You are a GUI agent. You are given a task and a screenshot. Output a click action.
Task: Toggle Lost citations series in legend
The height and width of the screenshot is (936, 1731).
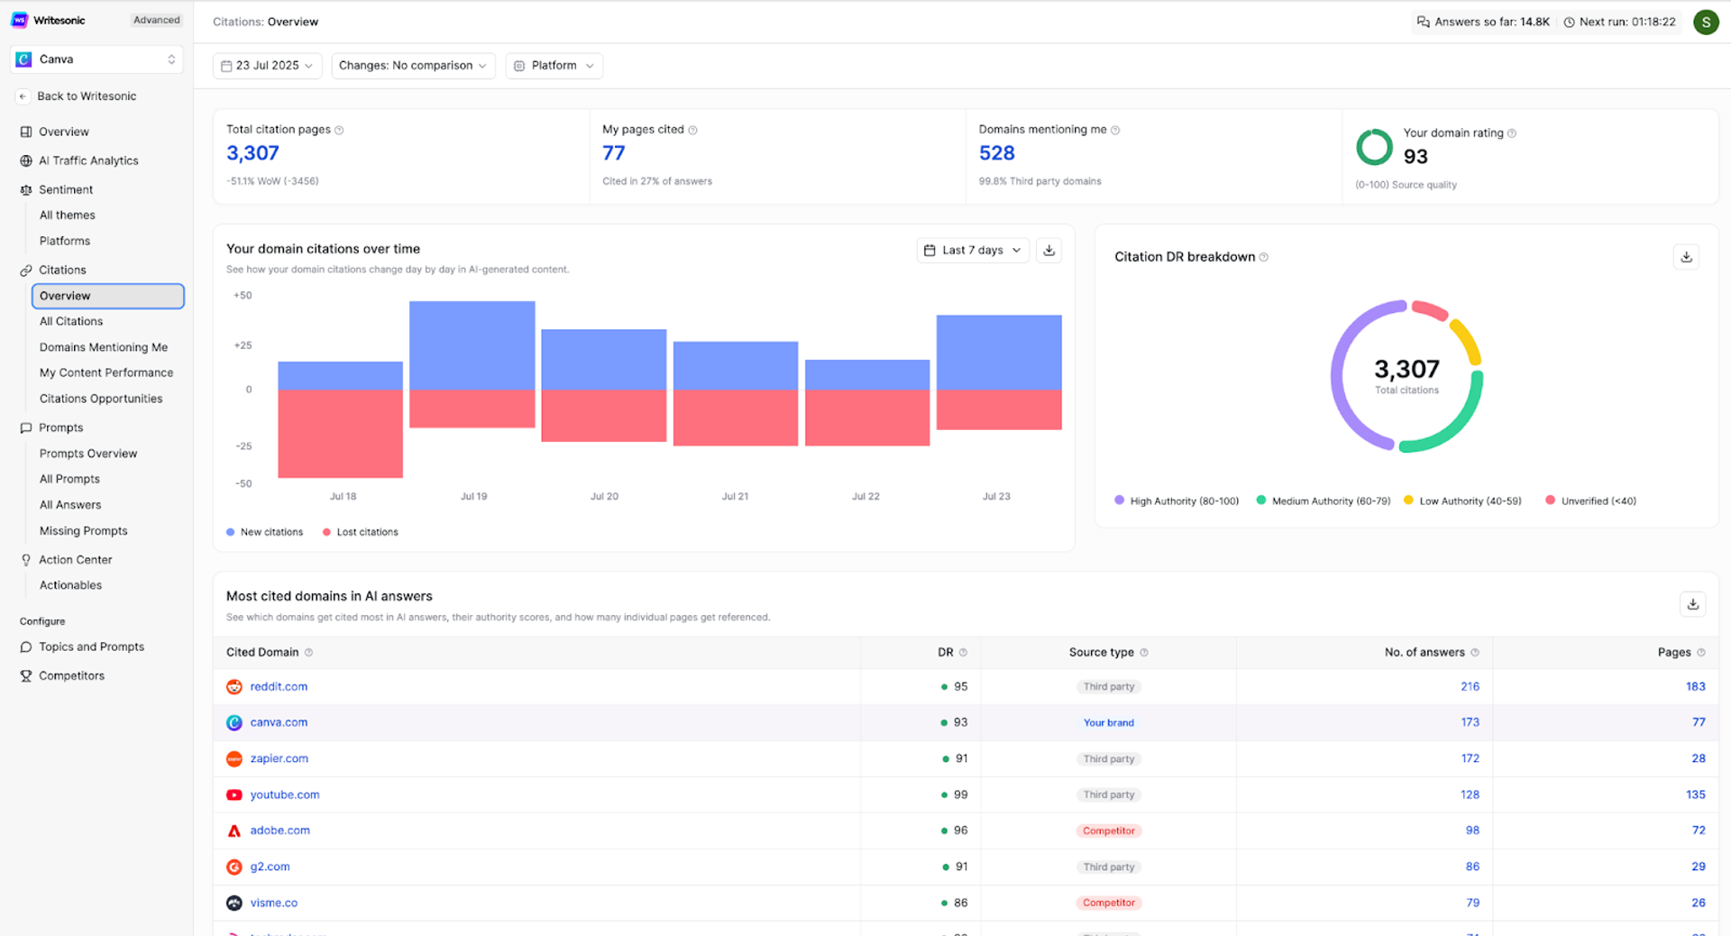pyautogui.click(x=360, y=532)
